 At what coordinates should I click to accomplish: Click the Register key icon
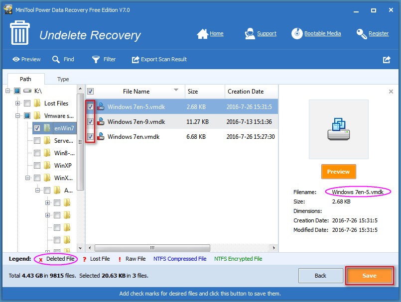coord(361,34)
